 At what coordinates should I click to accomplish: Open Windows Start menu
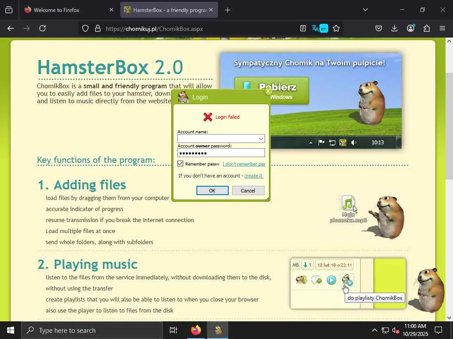coord(11,330)
